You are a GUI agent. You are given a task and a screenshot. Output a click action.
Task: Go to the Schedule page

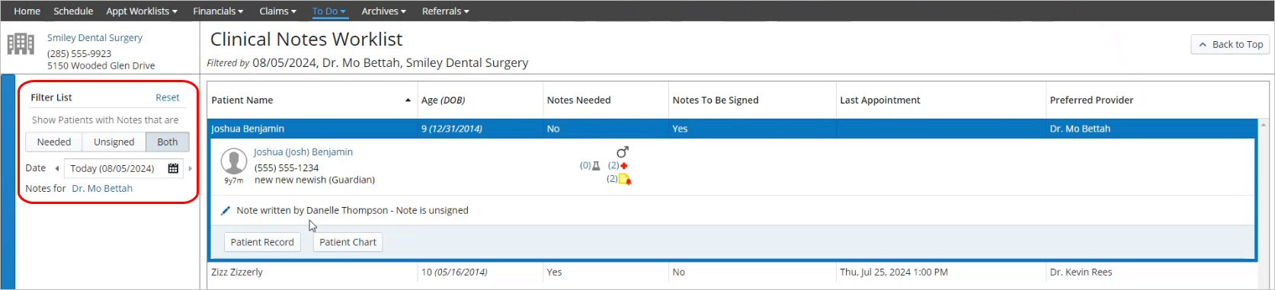click(73, 11)
